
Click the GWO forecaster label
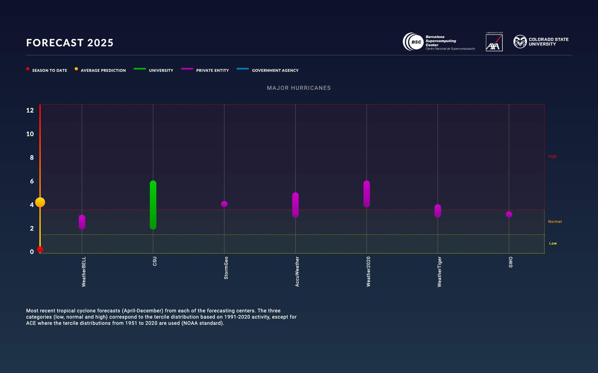510,262
